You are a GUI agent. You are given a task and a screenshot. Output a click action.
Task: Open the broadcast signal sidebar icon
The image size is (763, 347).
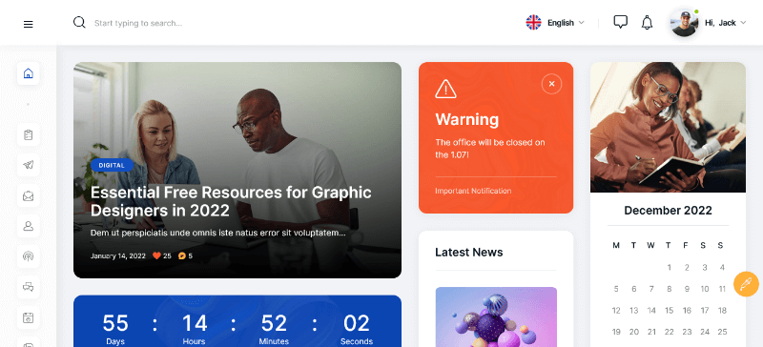pyautogui.click(x=29, y=256)
